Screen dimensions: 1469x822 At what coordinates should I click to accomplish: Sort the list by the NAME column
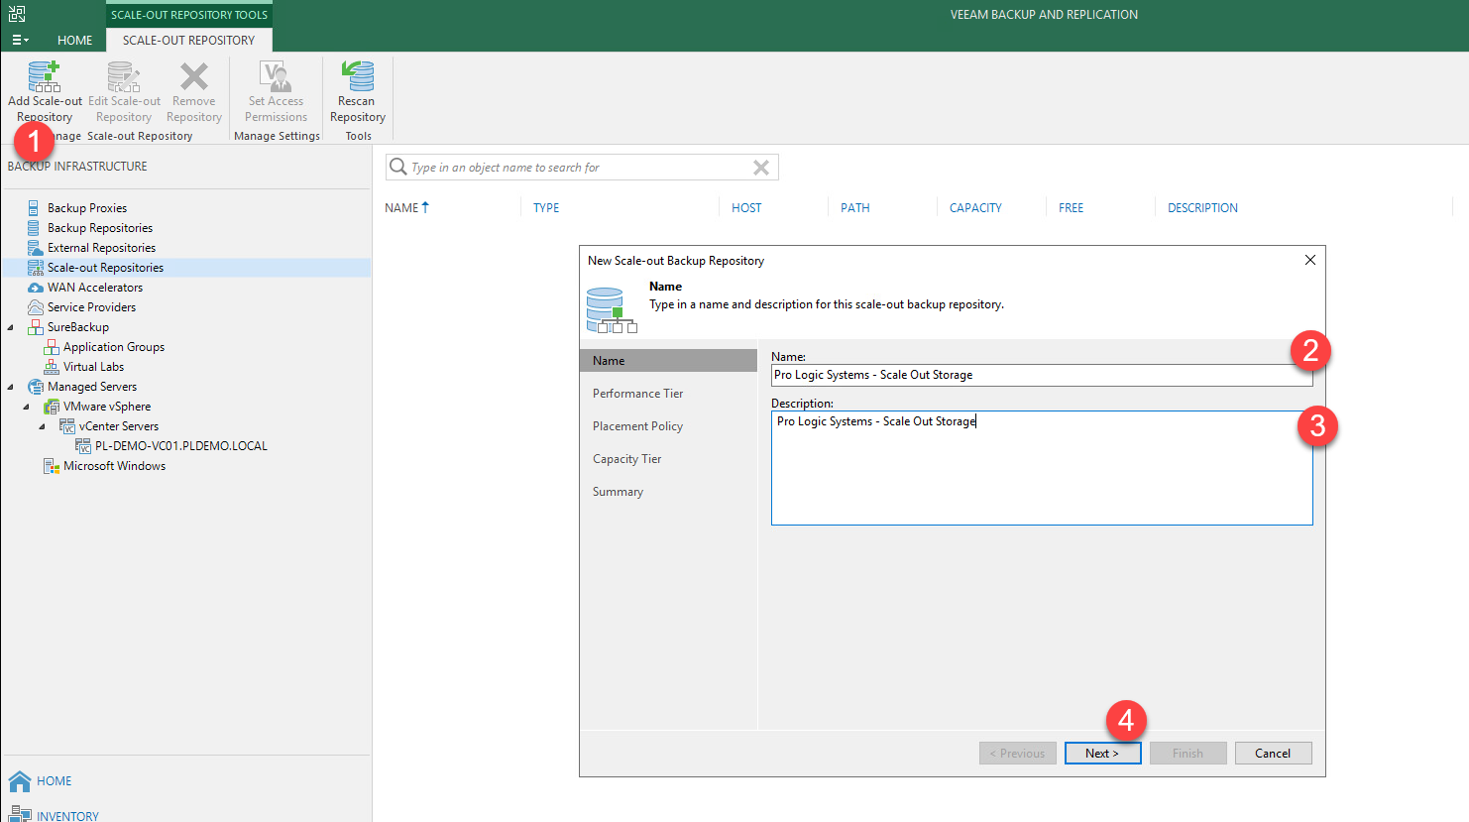click(401, 208)
